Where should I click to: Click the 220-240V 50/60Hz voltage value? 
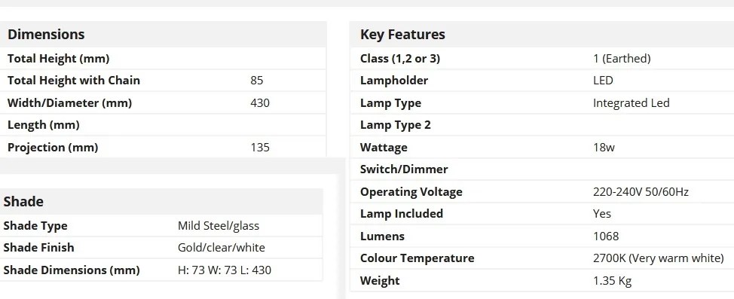[641, 192]
